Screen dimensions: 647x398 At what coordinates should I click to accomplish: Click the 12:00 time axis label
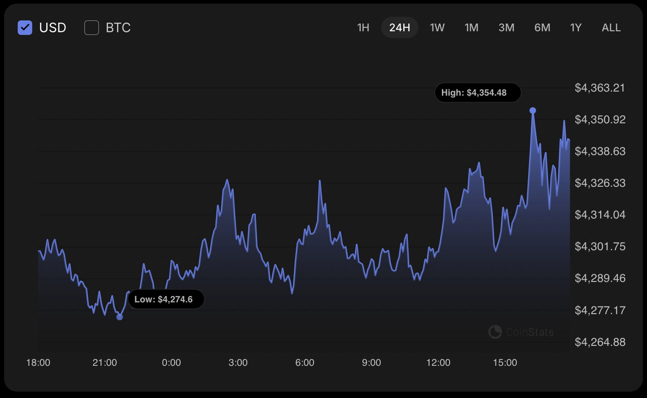pos(438,363)
